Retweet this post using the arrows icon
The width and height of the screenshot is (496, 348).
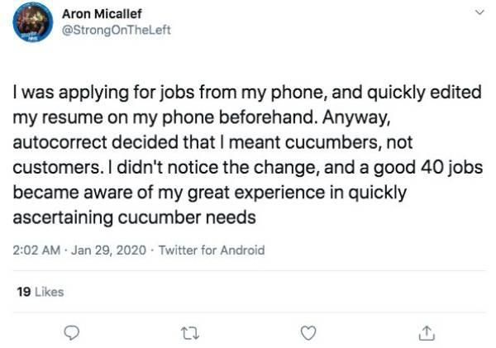[189, 333]
